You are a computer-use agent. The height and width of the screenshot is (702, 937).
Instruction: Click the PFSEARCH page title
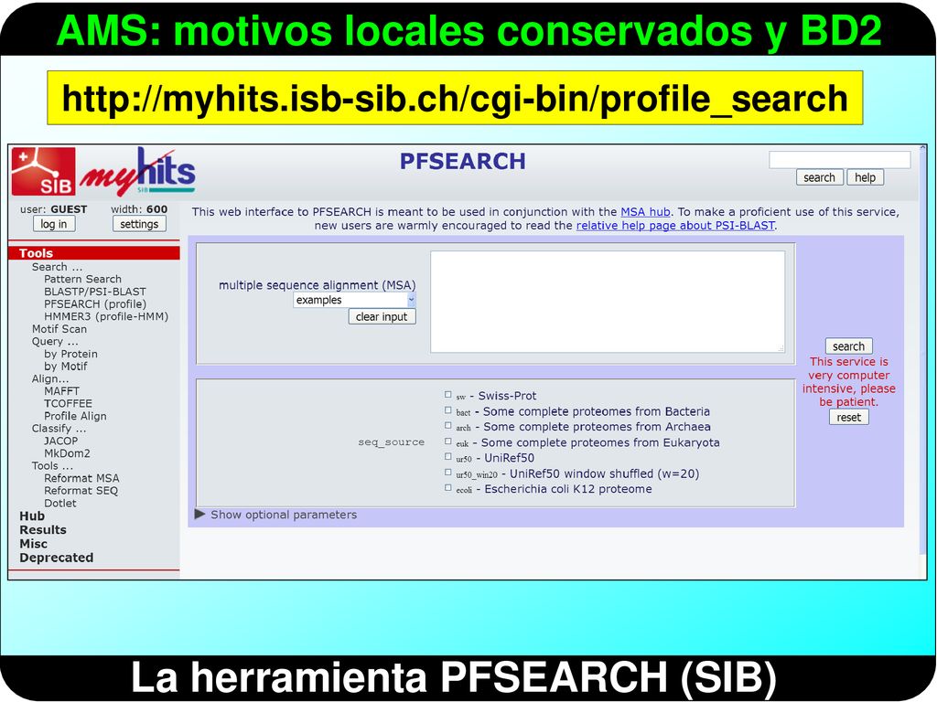click(x=462, y=161)
